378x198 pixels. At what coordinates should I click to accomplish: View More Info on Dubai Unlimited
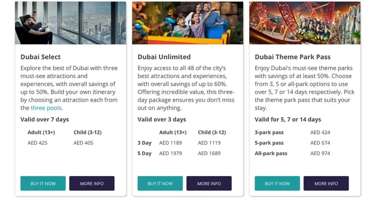pos(209,184)
